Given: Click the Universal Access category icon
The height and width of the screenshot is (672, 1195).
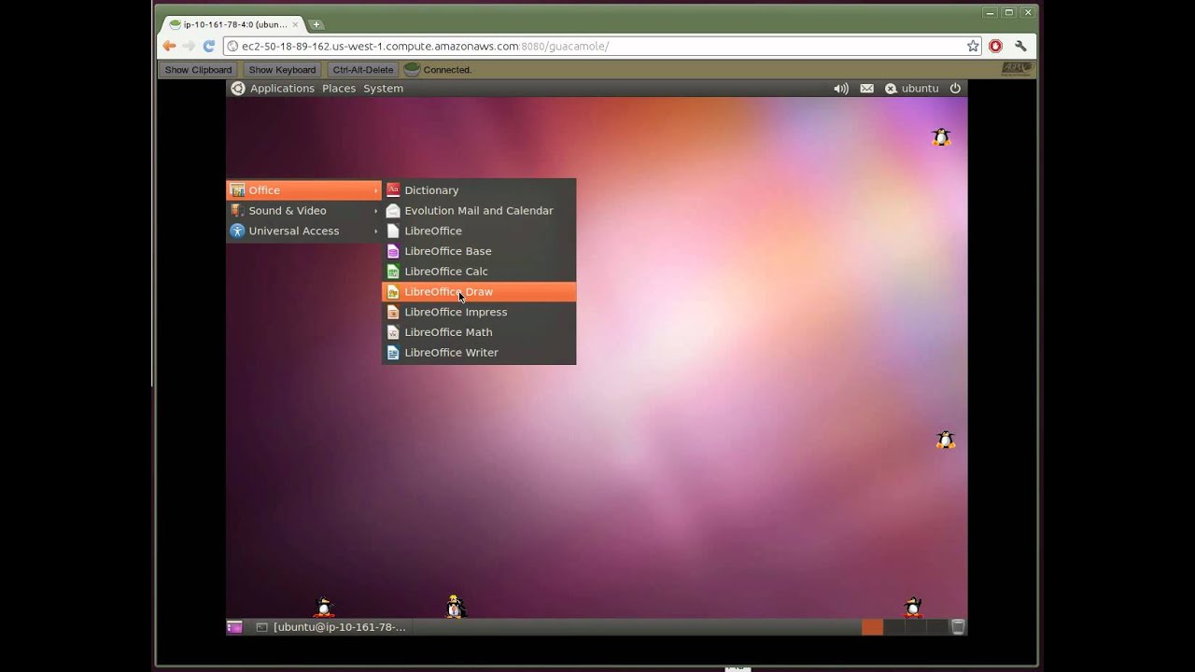Looking at the screenshot, I should pyautogui.click(x=237, y=231).
